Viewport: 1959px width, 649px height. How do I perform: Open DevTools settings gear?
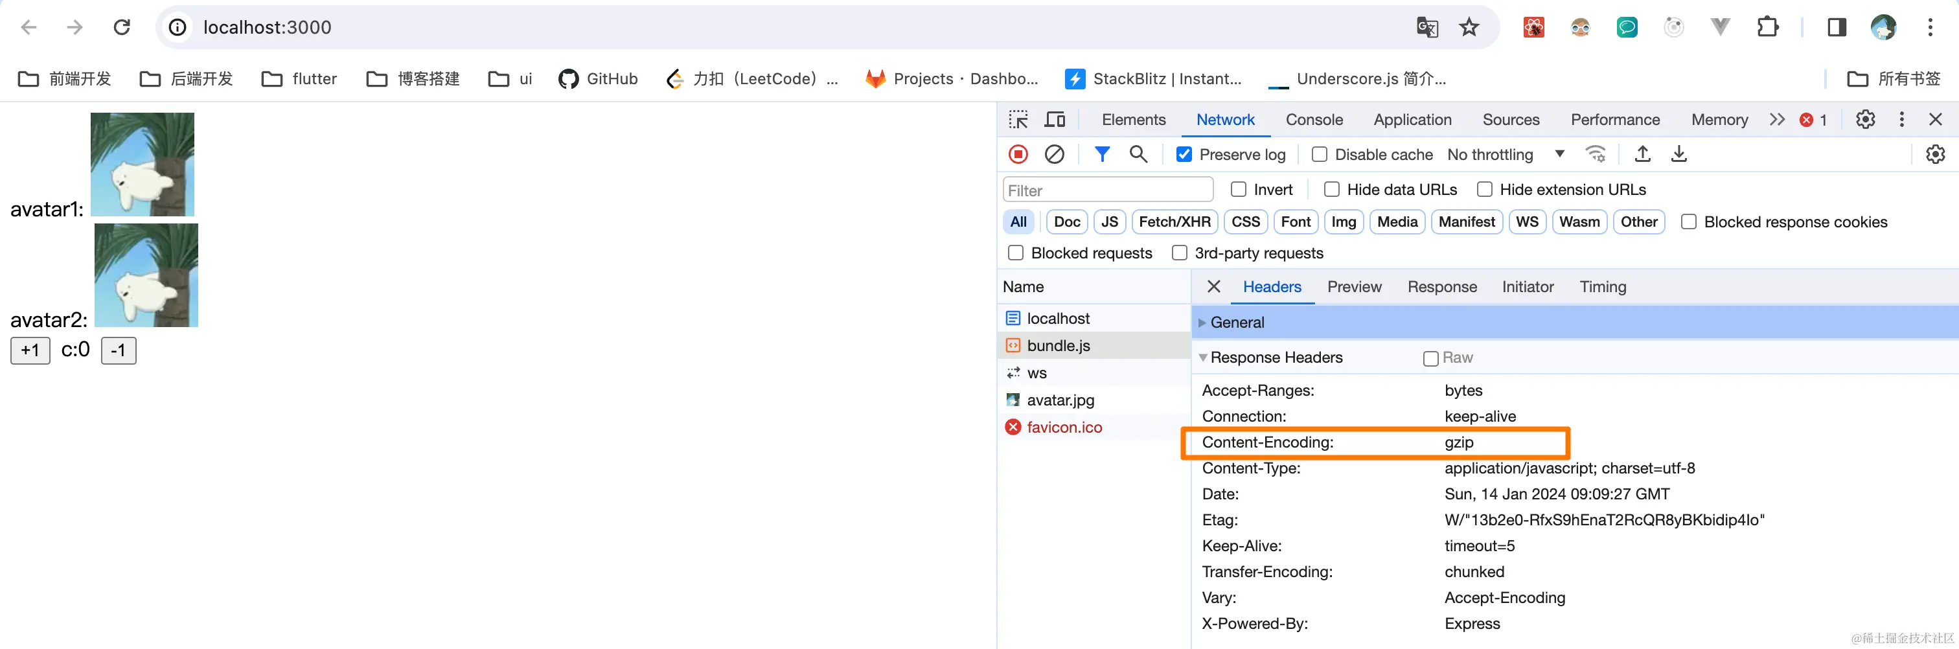pyautogui.click(x=1866, y=119)
